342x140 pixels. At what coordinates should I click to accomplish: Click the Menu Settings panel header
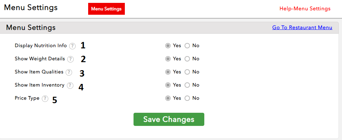(31, 28)
